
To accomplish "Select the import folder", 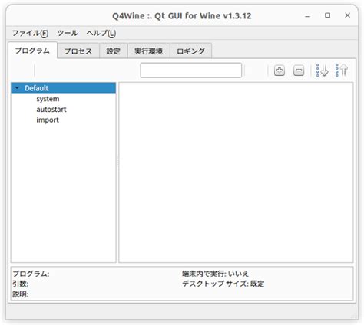I will (x=48, y=120).
